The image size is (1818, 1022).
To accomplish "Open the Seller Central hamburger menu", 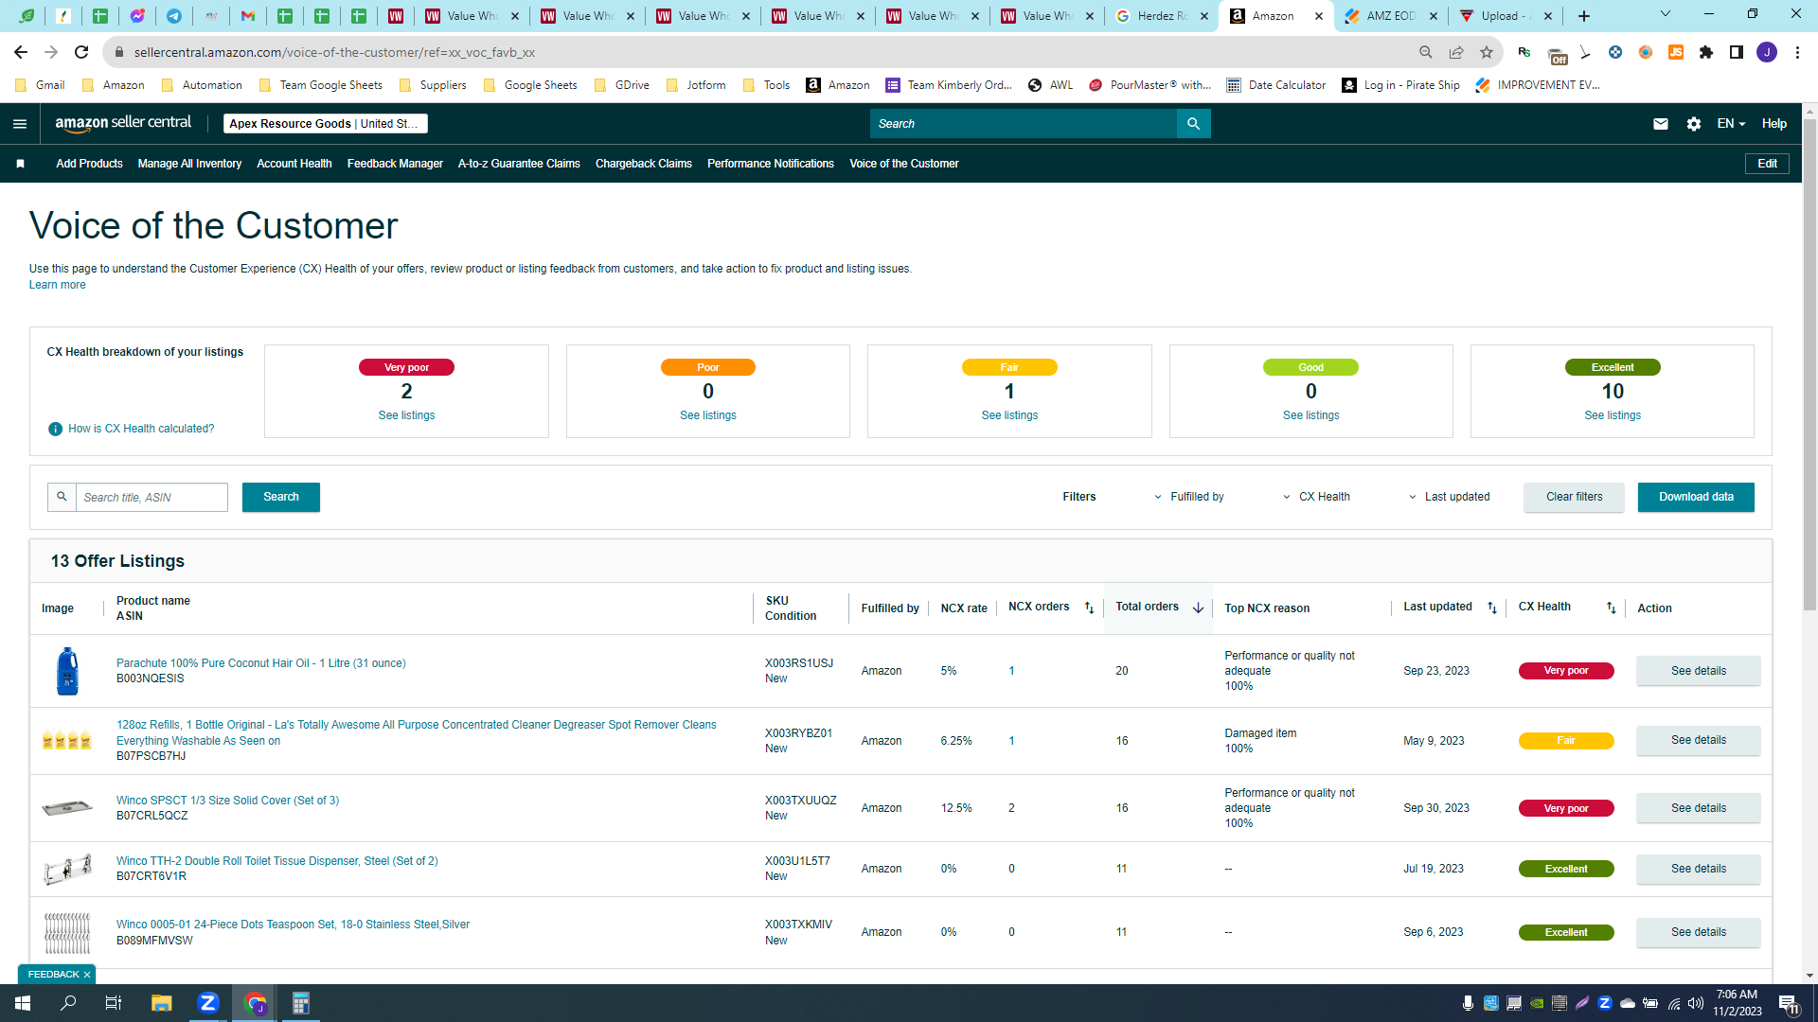I will 20,124.
